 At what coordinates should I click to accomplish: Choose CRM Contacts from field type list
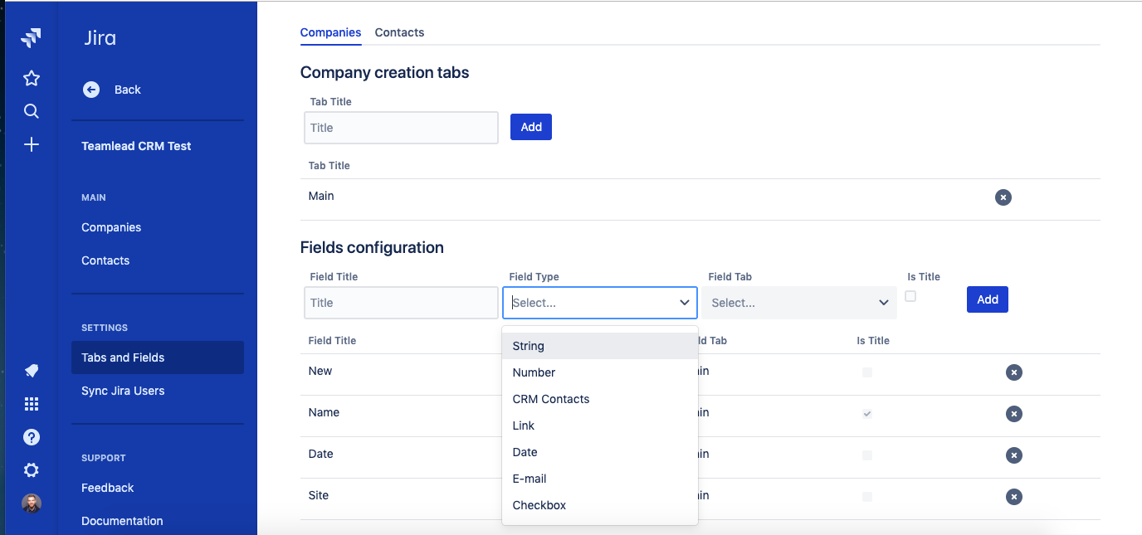coord(551,399)
